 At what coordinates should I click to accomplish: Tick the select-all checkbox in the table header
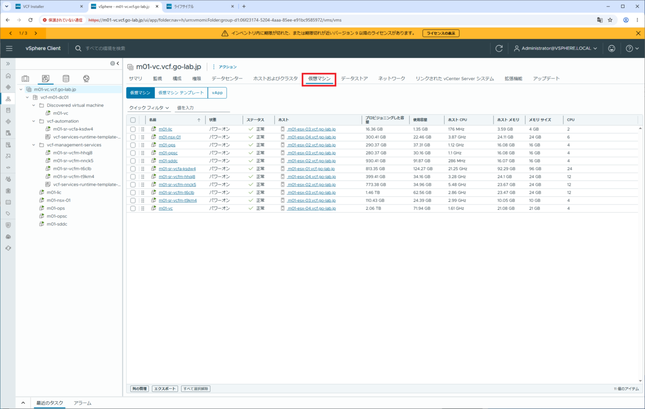pos(133,120)
